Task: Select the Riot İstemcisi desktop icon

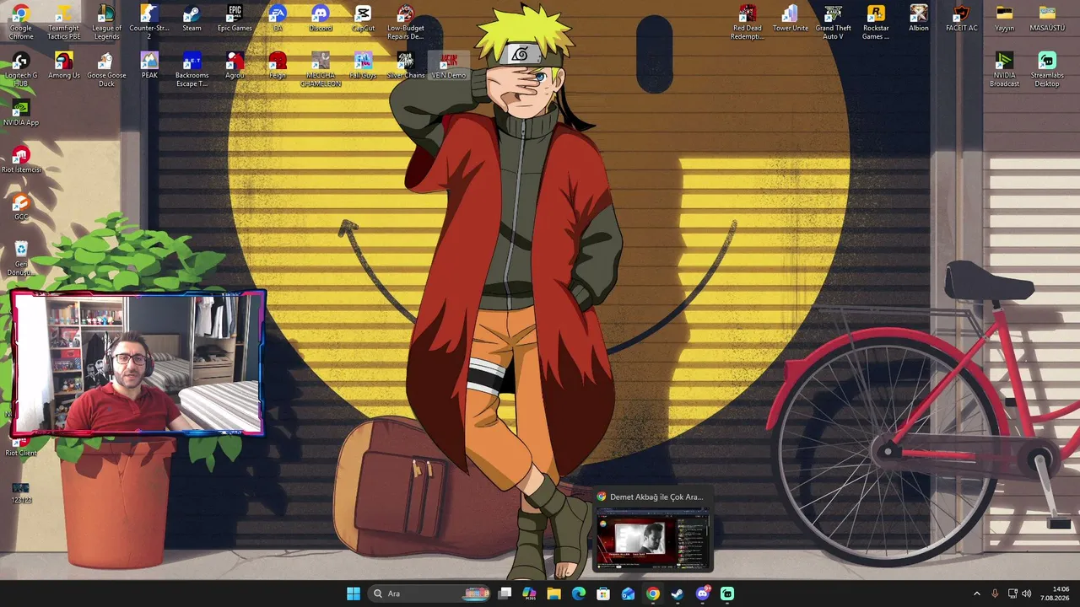Action: 21,160
